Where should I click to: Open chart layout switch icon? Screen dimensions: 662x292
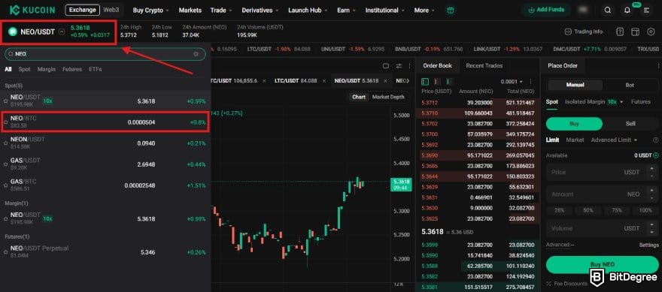(x=399, y=66)
